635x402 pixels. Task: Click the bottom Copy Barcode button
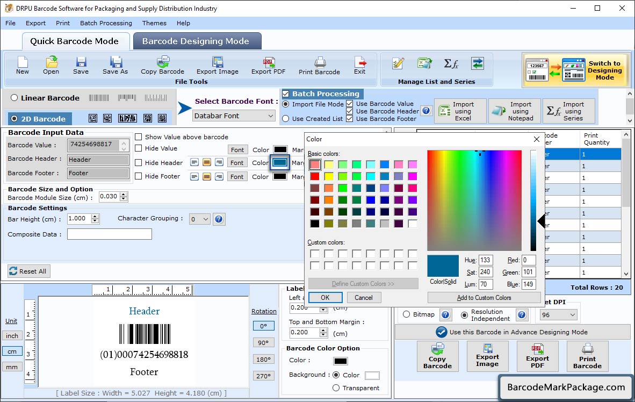click(438, 356)
